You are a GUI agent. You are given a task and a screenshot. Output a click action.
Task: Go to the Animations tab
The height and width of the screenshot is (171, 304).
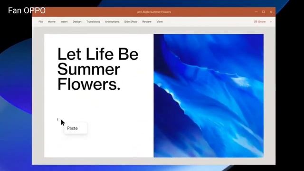click(x=112, y=22)
